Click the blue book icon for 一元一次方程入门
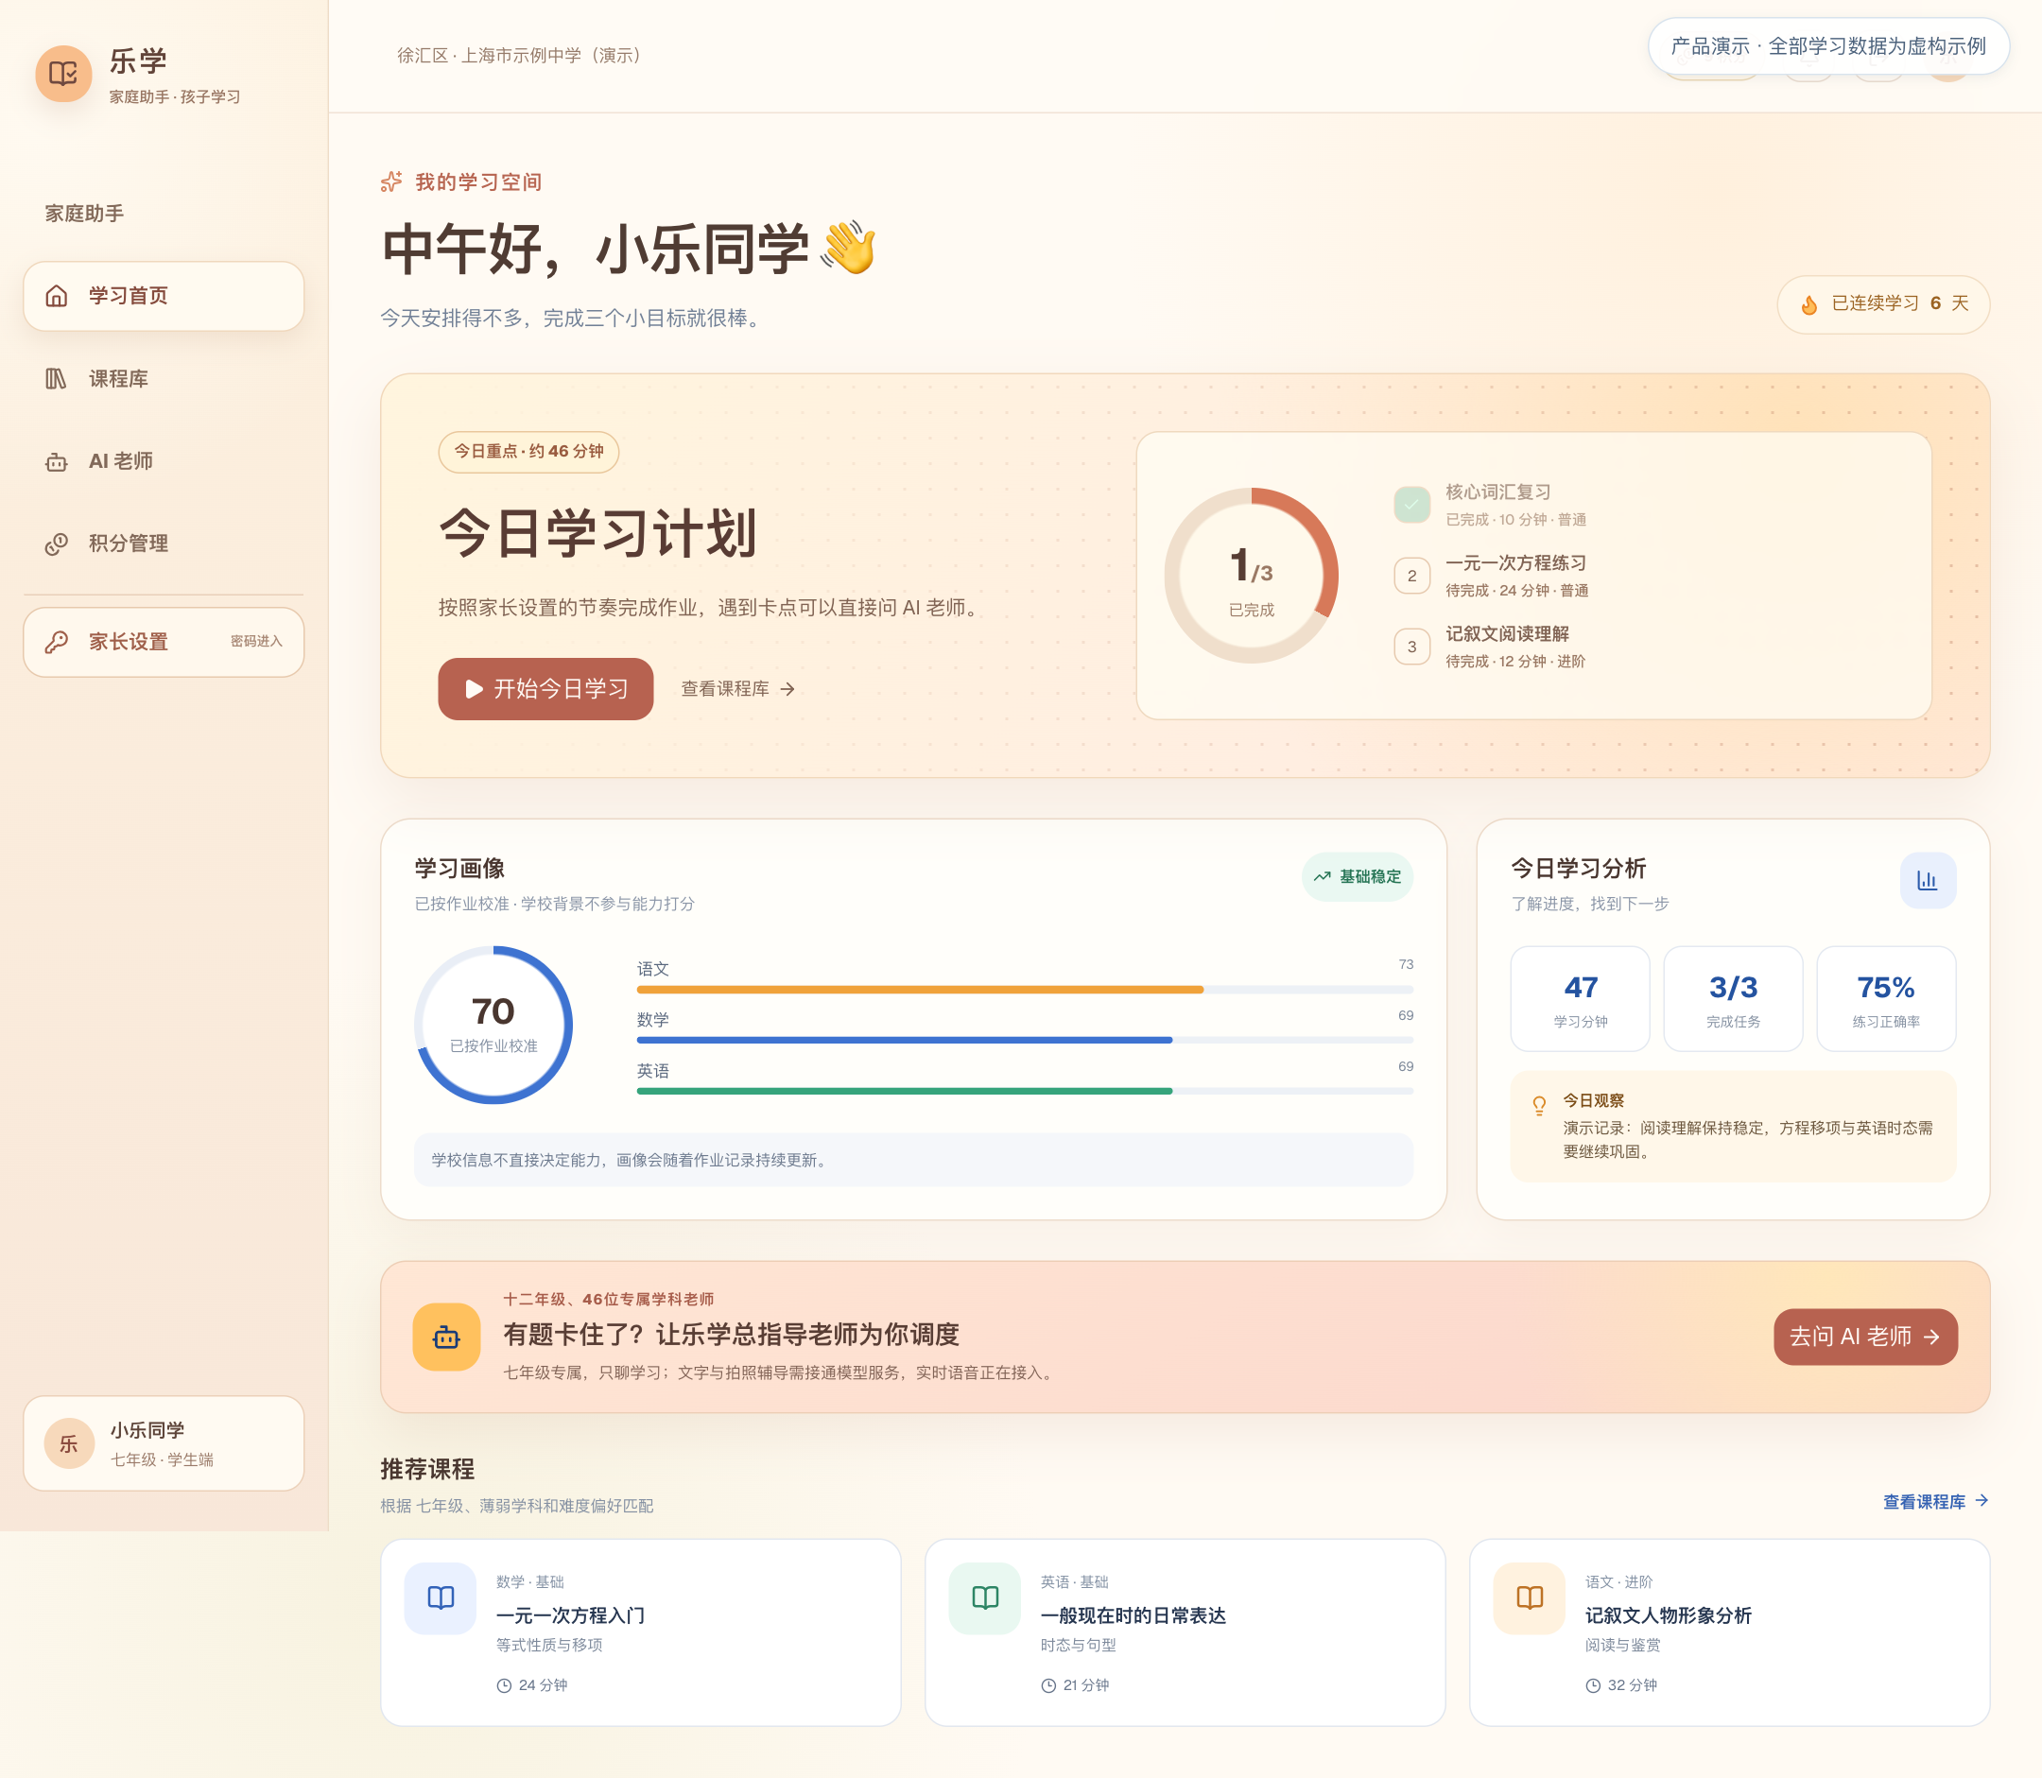Image resolution: width=2042 pixels, height=1778 pixels. [x=441, y=1597]
